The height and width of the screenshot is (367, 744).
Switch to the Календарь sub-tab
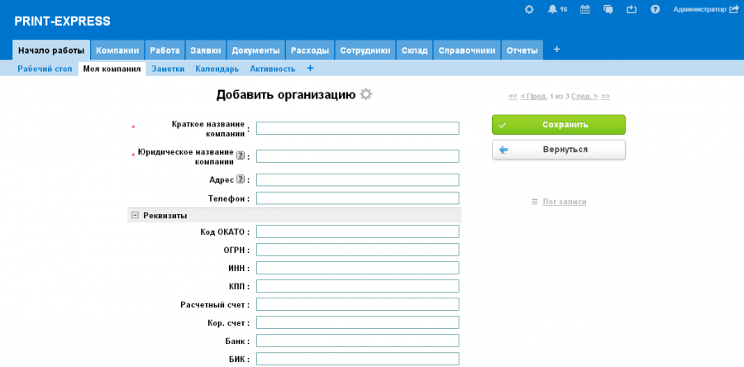point(217,69)
